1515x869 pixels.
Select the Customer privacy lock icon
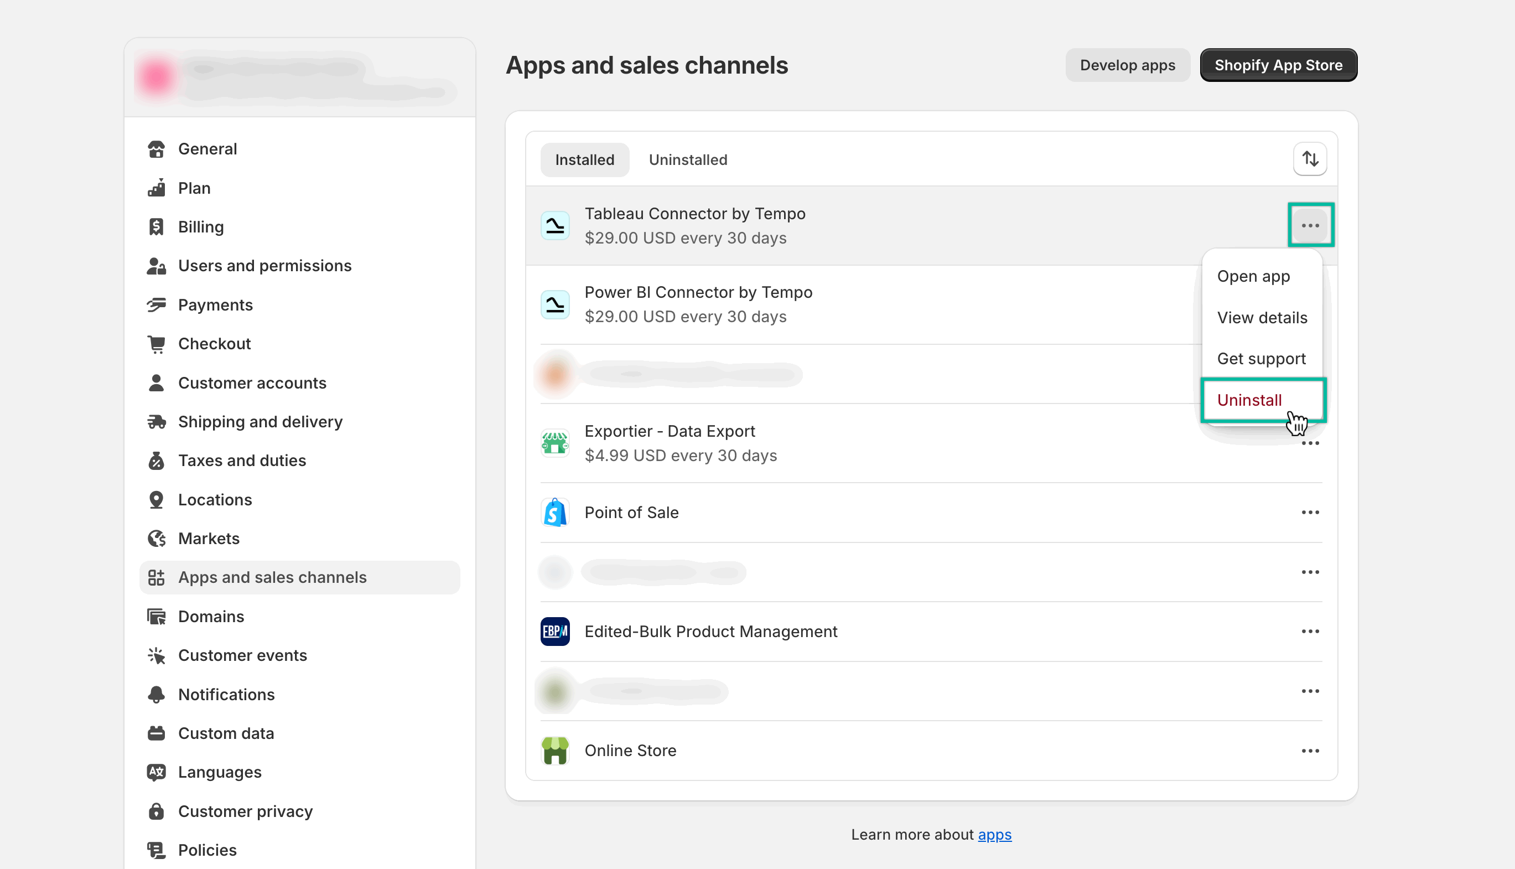coord(156,811)
